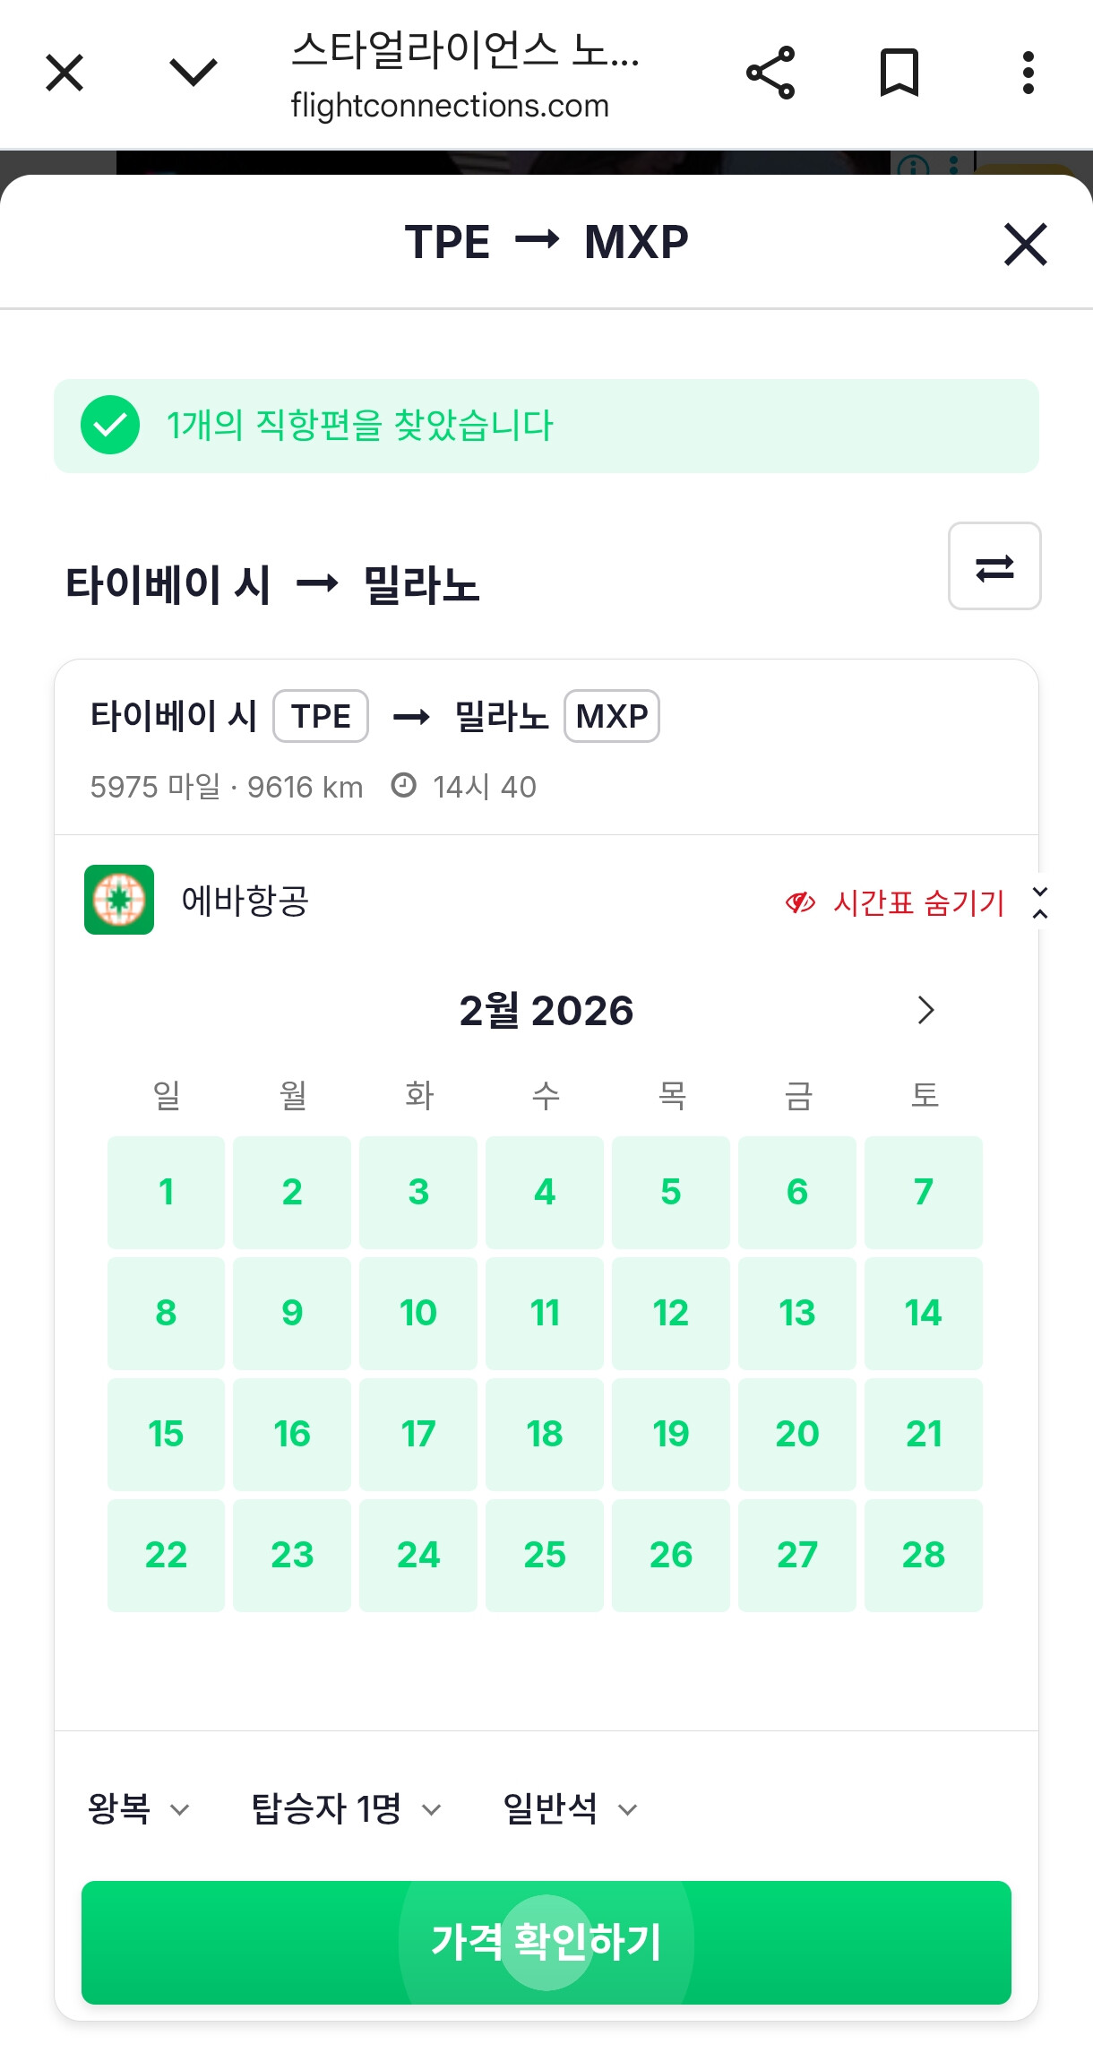Image resolution: width=1093 pixels, height=2053 pixels.
Task: Open the 탑승자 1명 passenger dropdown
Action: (347, 1808)
